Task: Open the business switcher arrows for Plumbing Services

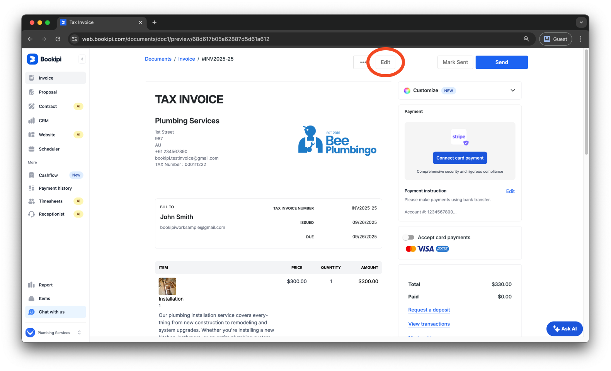Action: pos(79,332)
